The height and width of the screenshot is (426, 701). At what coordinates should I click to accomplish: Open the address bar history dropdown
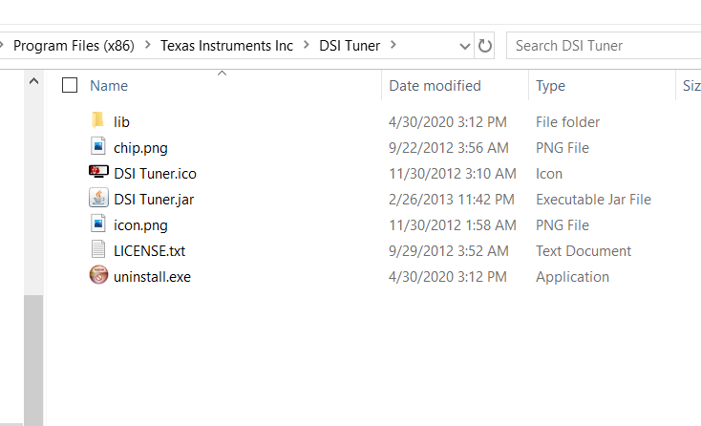pyautogui.click(x=465, y=46)
